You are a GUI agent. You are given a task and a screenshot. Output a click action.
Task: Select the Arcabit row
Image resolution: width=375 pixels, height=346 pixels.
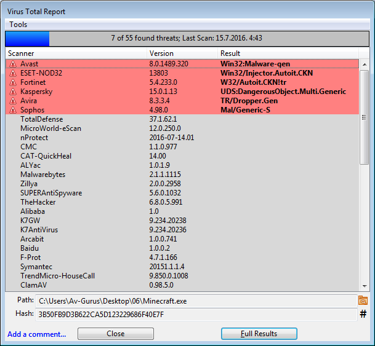[x=182, y=239]
